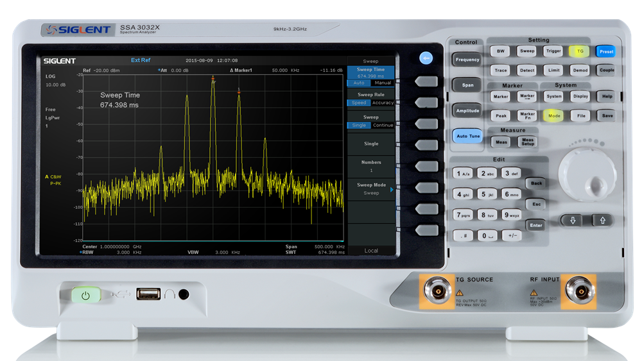Expand the Sweep Mode submenu
The image size is (642, 361).
(371, 189)
